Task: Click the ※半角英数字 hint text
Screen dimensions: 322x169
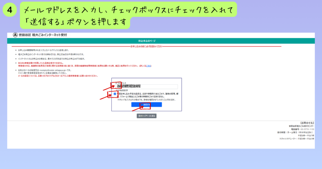Action: (122, 90)
